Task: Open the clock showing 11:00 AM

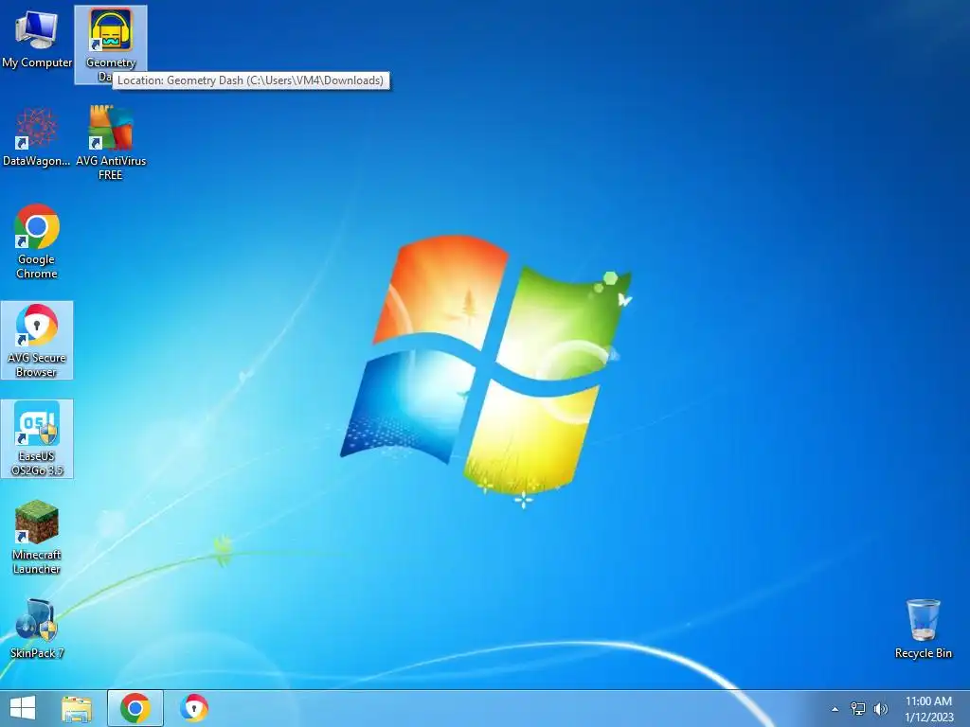Action: click(928, 708)
